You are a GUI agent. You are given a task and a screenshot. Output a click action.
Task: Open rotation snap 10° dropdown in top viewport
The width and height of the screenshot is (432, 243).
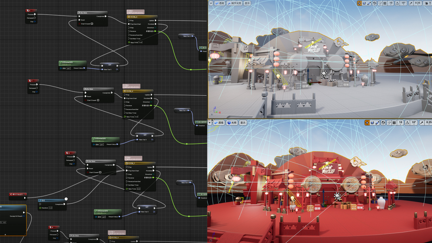(x=404, y=3)
